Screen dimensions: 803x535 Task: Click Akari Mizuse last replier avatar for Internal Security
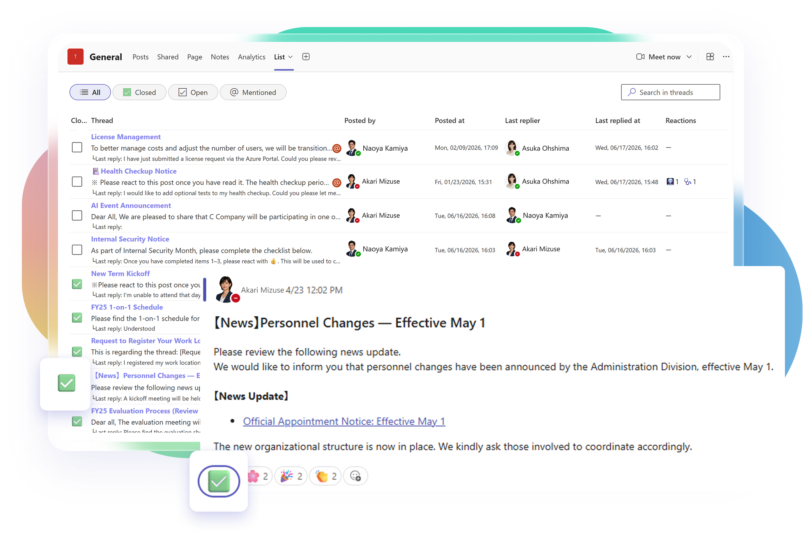pyautogui.click(x=512, y=249)
